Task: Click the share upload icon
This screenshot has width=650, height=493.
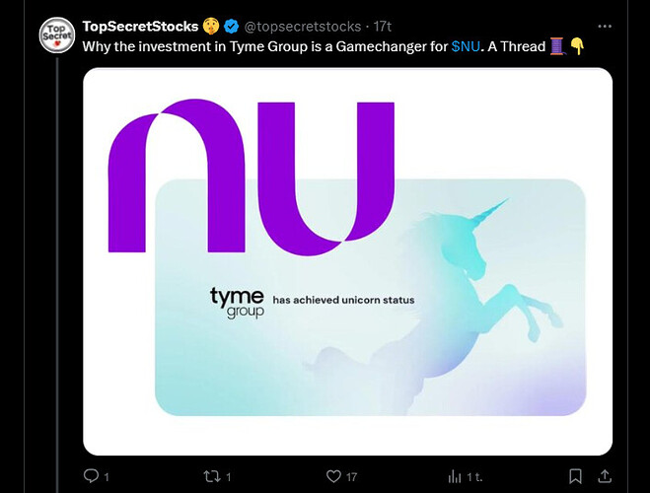Action: 605,476
